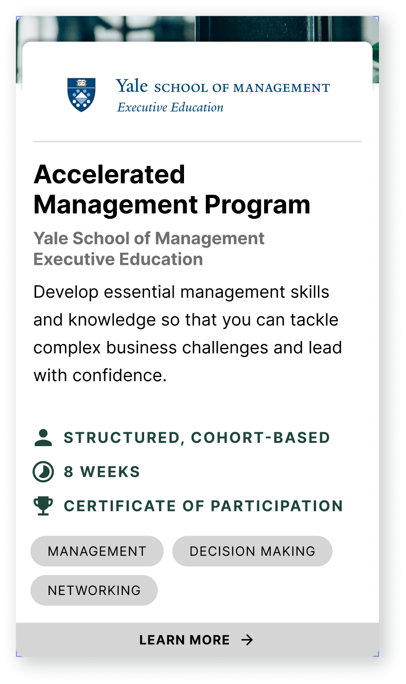406x684 pixels.
Task: Click the gray Yale School of Management subtitle
Action: 149,239
